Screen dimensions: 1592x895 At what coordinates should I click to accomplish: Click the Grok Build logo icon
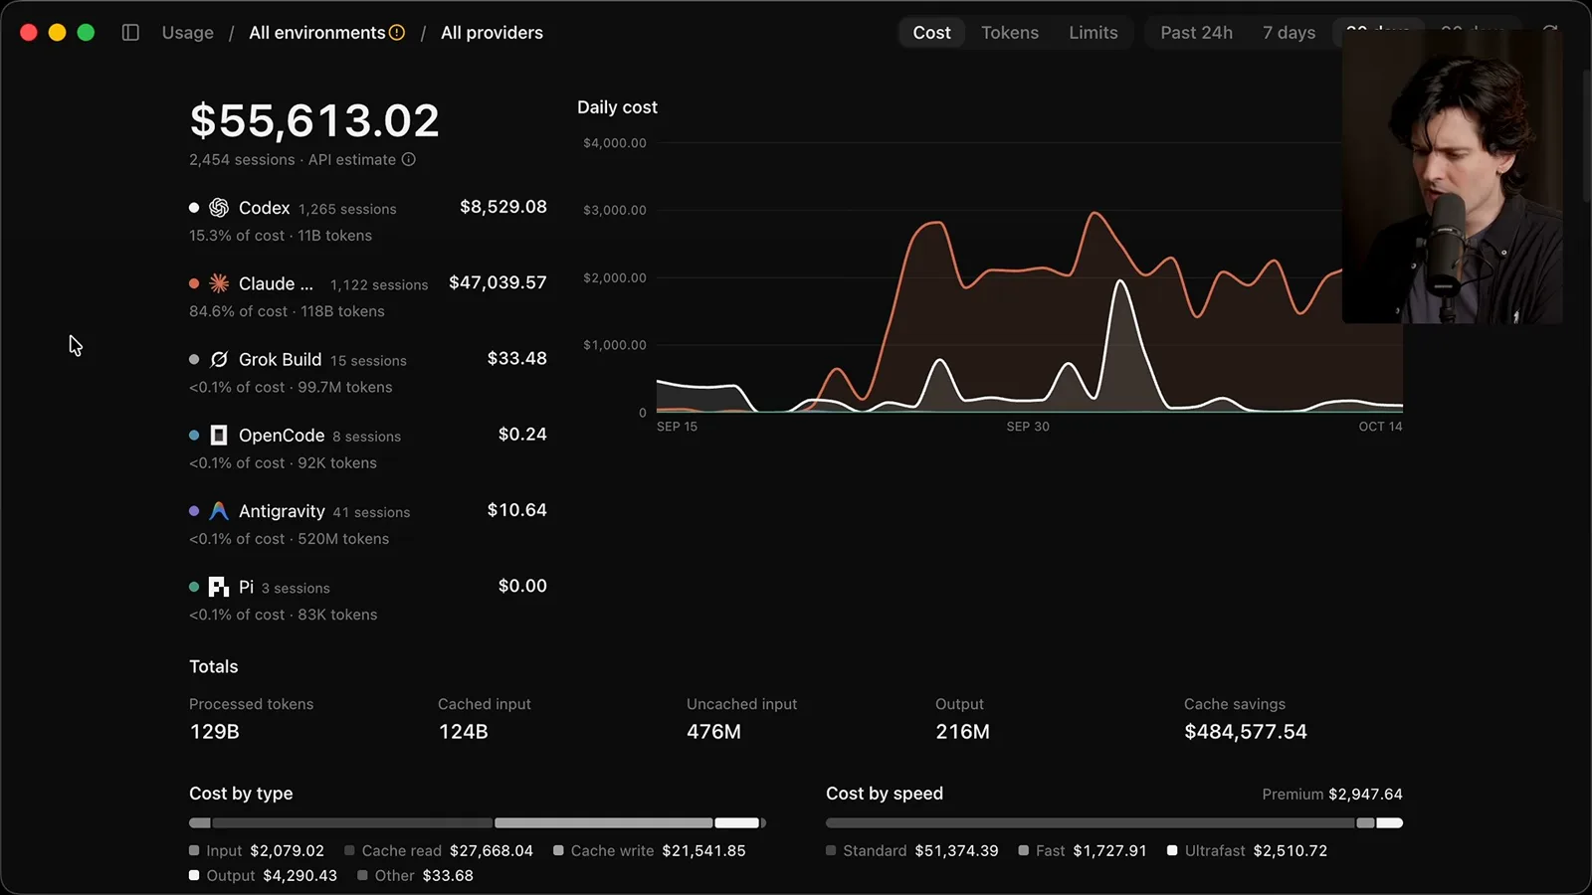click(219, 359)
